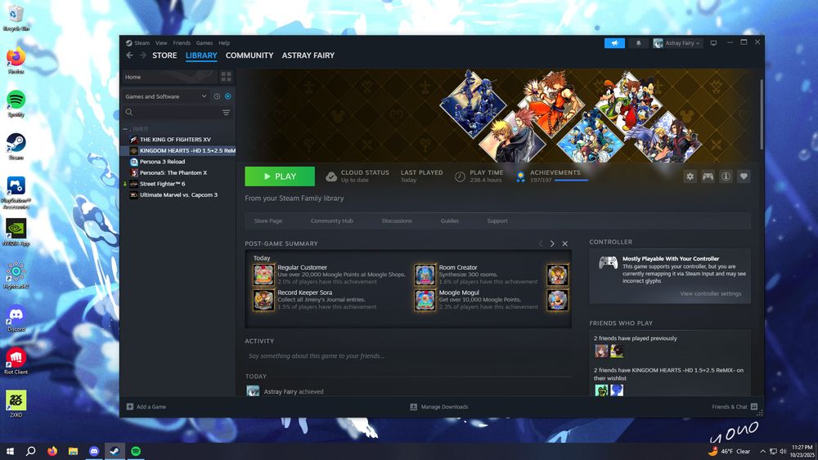This screenshot has height=460, width=818.
Task: Toggle the ready-to-play filter icon
Action: [x=228, y=96]
